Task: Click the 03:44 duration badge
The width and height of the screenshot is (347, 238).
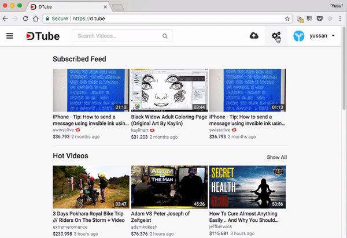Action: point(199,107)
